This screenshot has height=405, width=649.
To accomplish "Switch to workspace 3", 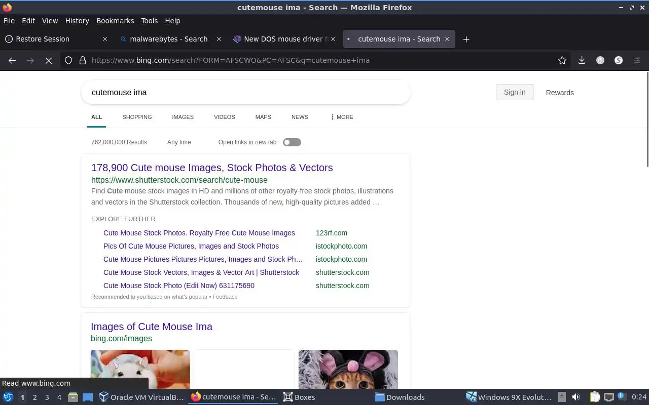I will (47, 397).
